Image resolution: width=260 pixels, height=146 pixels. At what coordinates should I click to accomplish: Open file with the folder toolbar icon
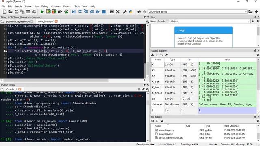tap(11, 12)
